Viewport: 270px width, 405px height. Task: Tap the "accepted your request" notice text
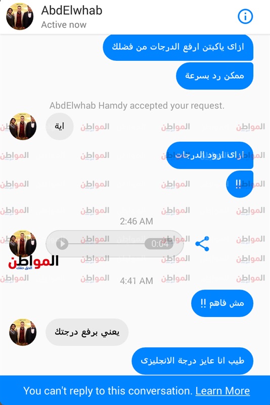pyautogui.click(x=137, y=105)
